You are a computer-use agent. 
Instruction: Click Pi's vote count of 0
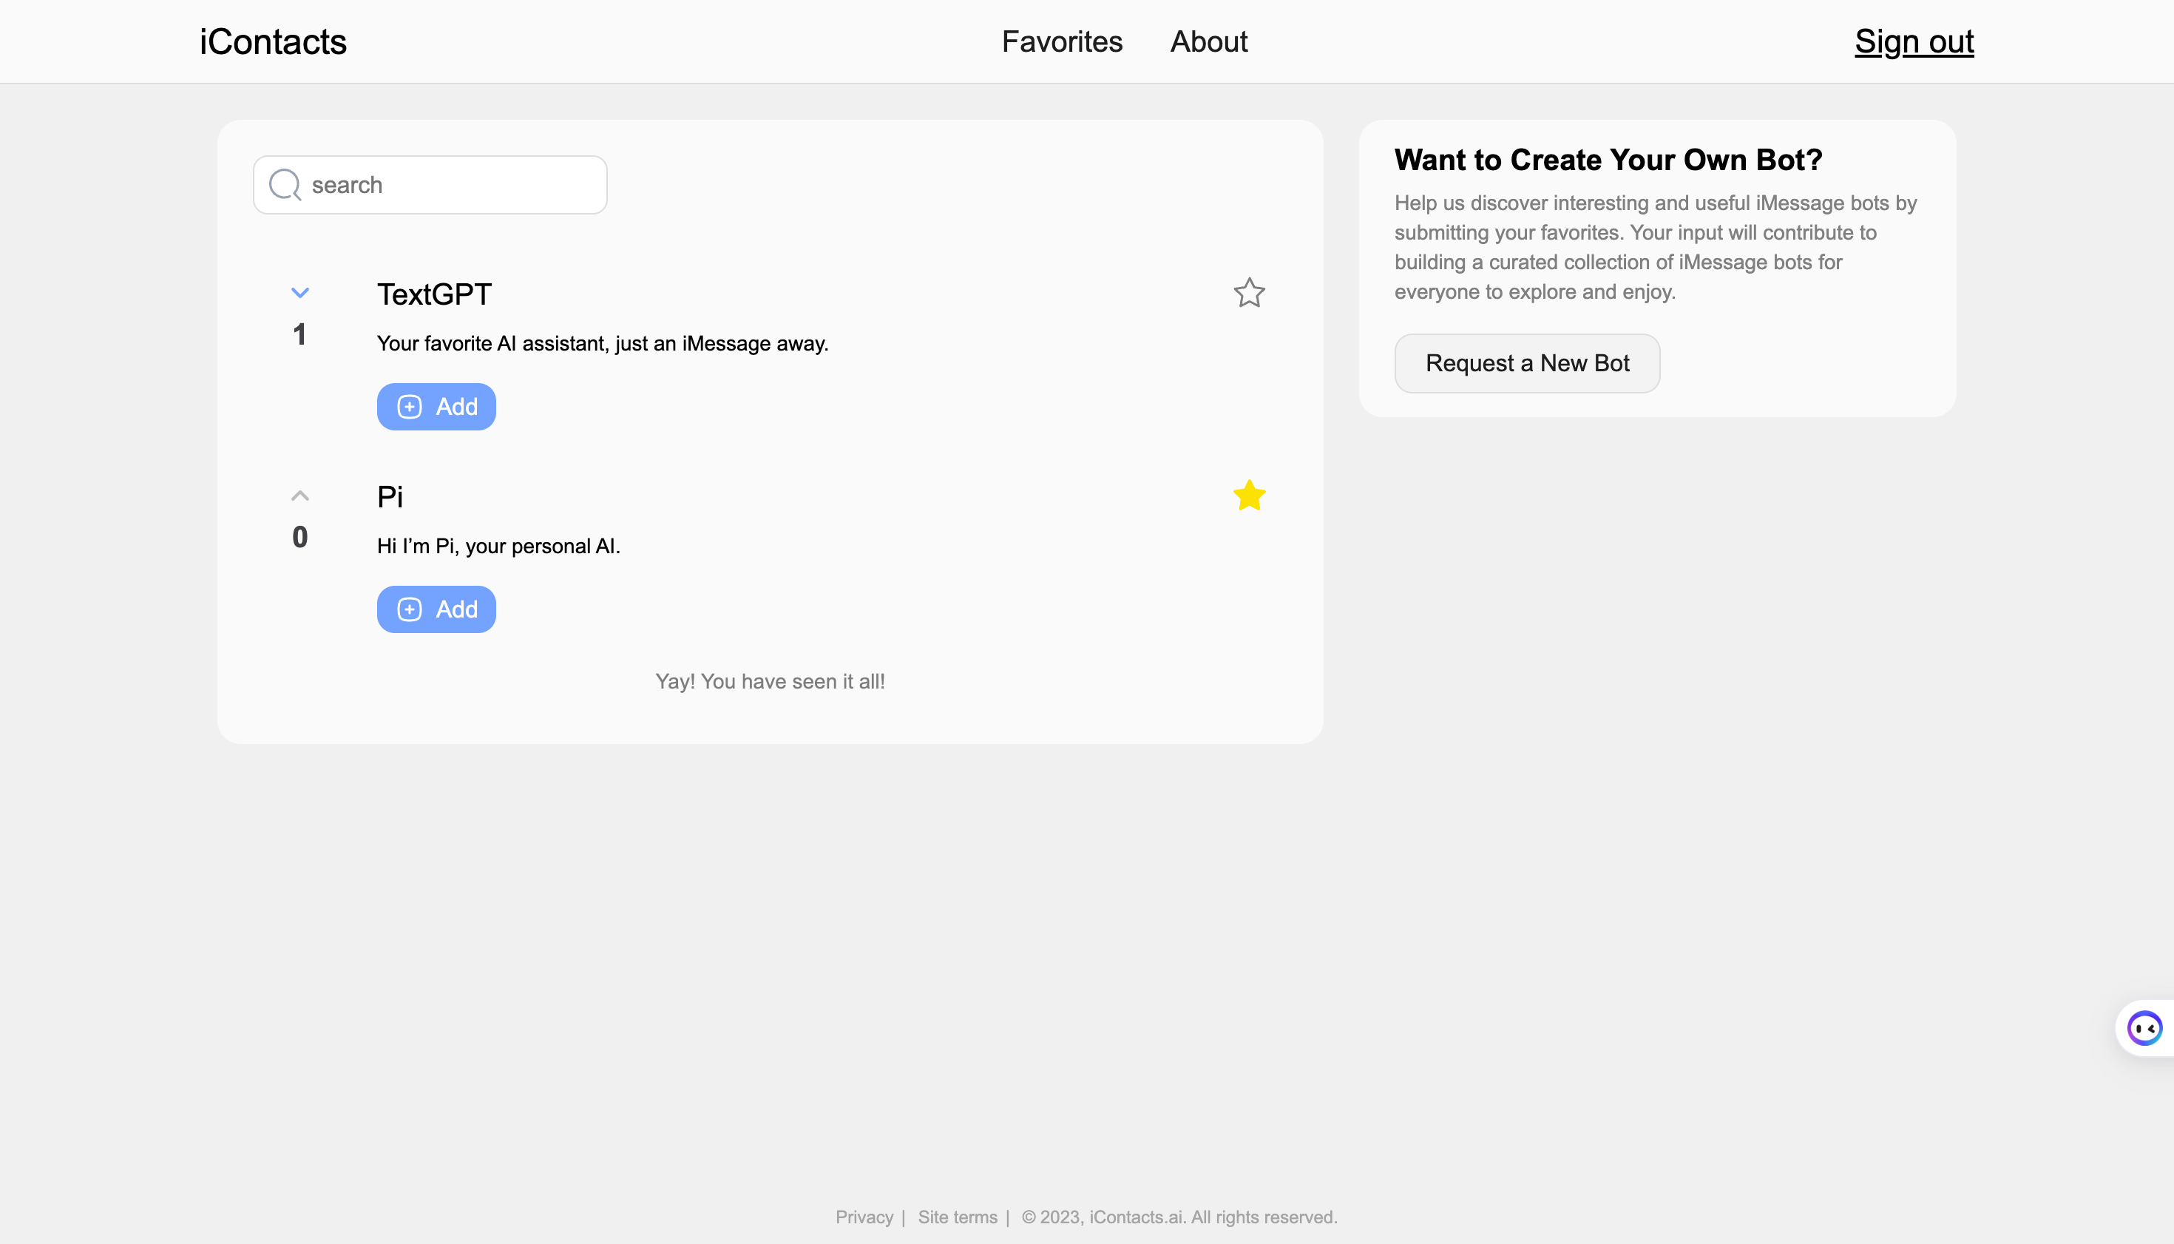299,536
